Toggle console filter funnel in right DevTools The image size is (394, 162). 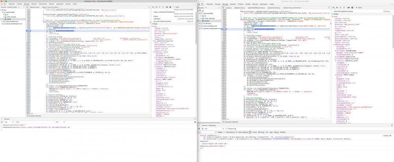pyautogui.click(x=202, y=129)
